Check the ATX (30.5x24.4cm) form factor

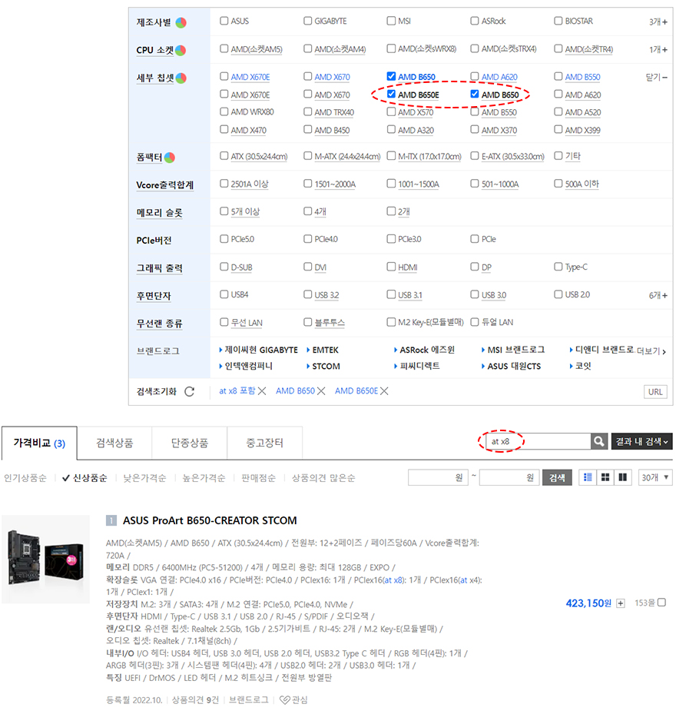pos(224,156)
